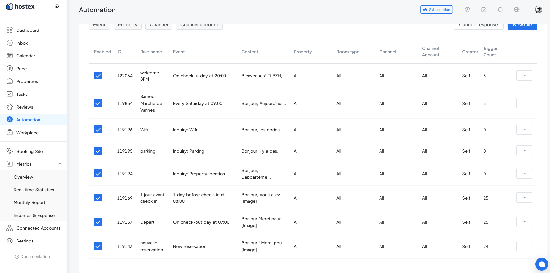Uncheck the Wifi rule enabled checkbox
The width and height of the screenshot is (550, 273).
tap(98, 130)
